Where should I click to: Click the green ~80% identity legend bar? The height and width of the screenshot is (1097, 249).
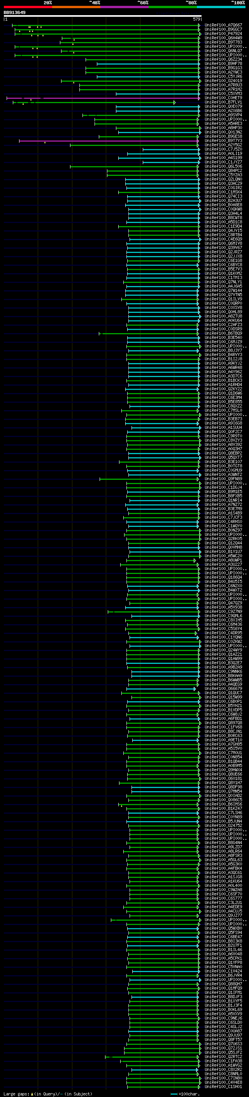[x=173, y=7]
